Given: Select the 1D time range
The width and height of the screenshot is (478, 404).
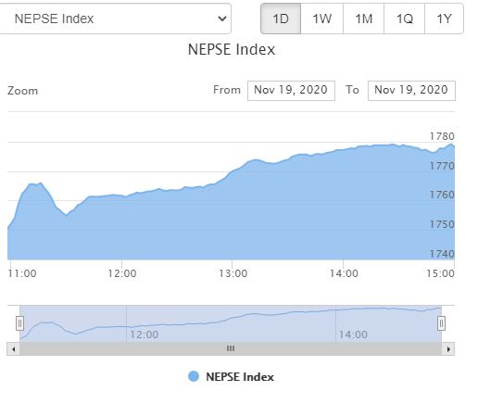Looking at the screenshot, I should tap(281, 19).
